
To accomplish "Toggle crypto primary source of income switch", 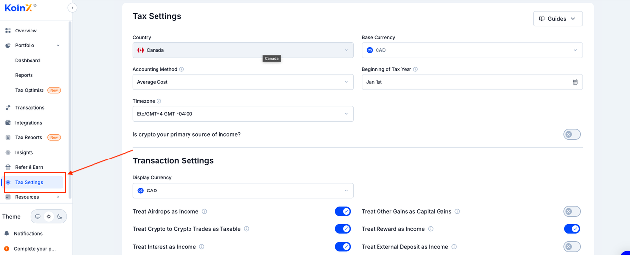I will pos(571,134).
